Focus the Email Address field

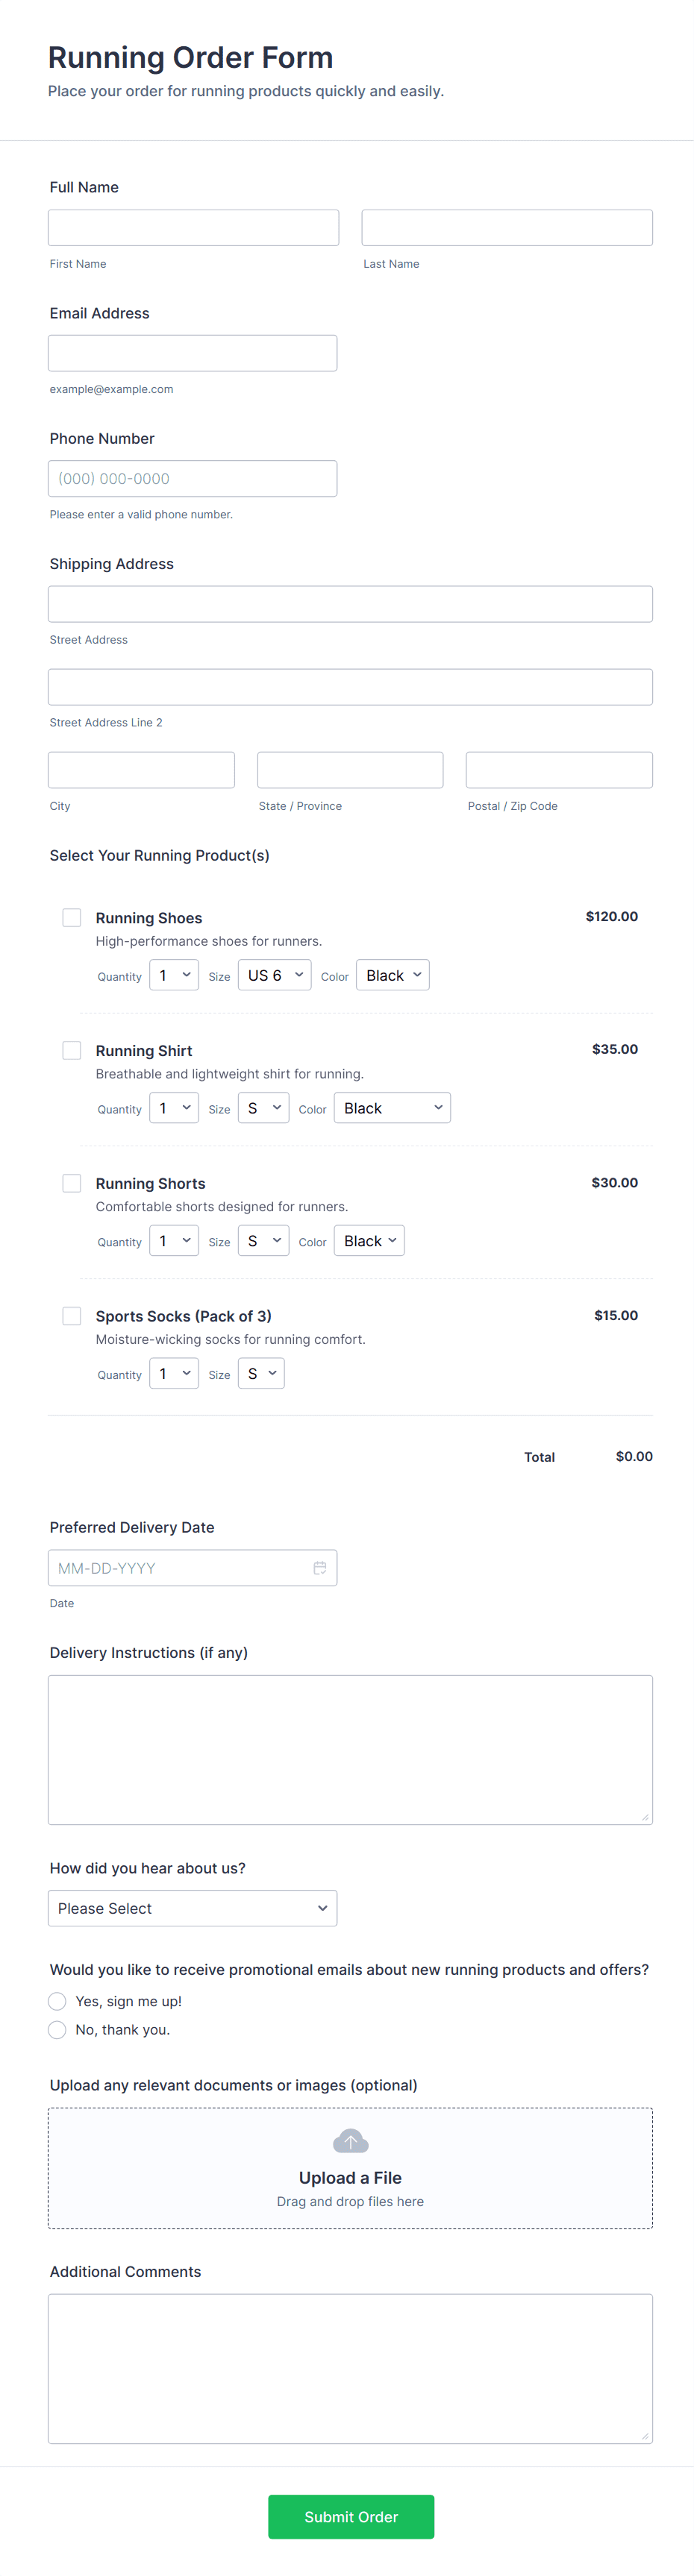point(192,353)
